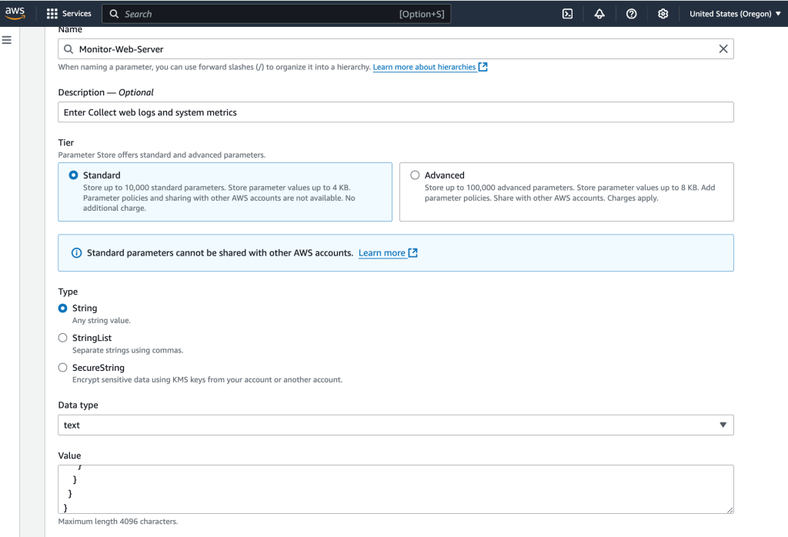
Task: Open the help question mark icon
Action: pyautogui.click(x=631, y=14)
